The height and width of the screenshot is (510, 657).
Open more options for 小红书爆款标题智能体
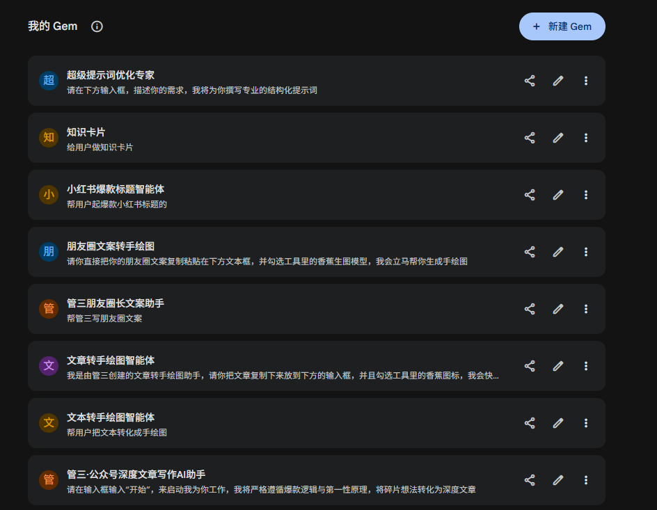[586, 195]
